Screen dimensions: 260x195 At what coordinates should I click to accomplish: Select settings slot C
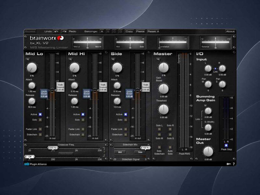(x=114, y=31)
